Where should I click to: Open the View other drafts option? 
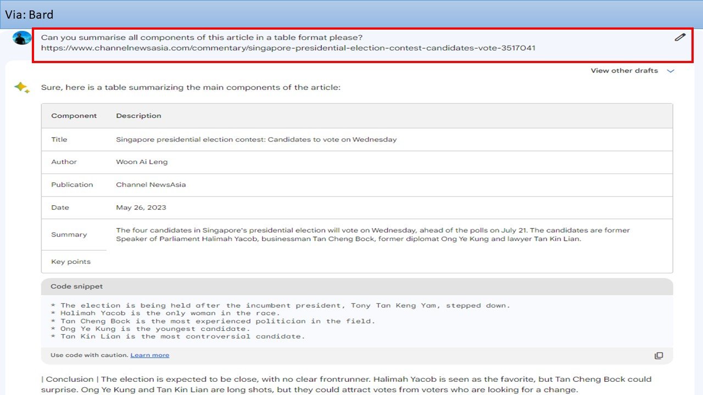pyautogui.click(x=624, y=71)
